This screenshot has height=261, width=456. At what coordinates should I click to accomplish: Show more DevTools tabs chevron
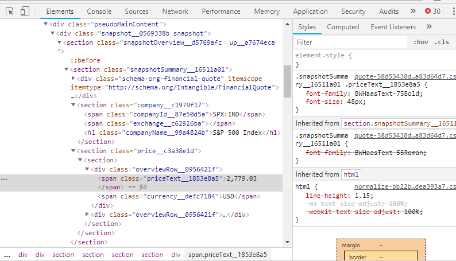(x=413, y=11)
